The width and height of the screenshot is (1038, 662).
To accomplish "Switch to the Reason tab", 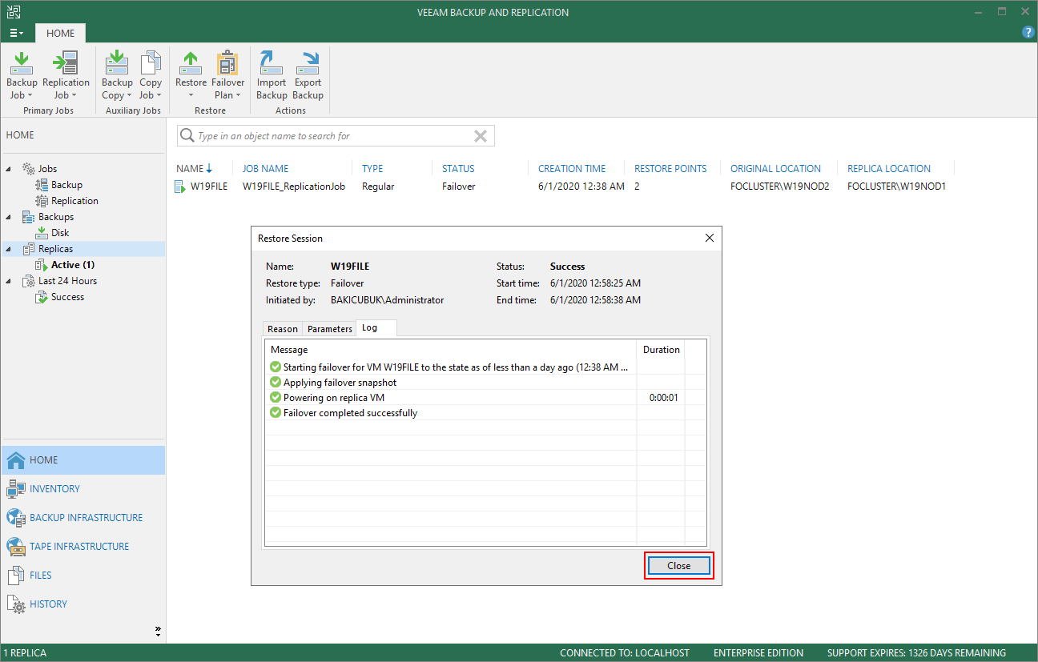I will (283, 329).
